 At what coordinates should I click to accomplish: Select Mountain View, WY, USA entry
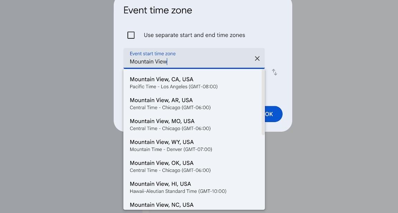pos(162,142)
